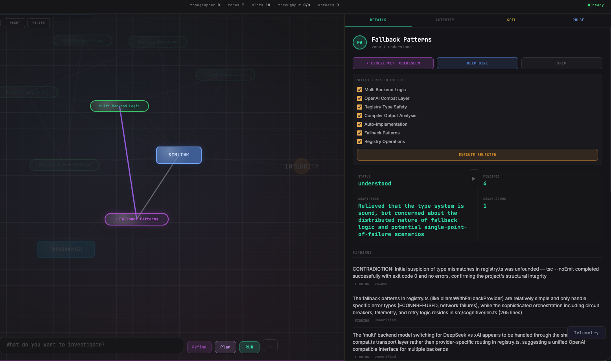The image size is (611, 361).
Task: Expand the Findings disclosure triangle
Action: 473,179
